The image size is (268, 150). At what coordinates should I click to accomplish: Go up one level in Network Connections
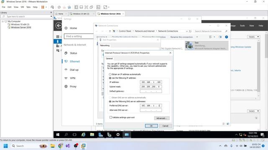(110, 31)
